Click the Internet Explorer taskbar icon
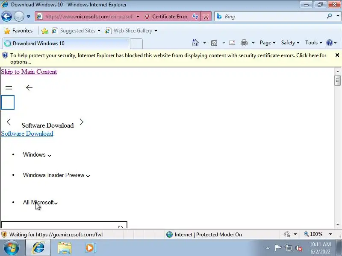Screen dimensions: 342x256 [x=38, y=248]
